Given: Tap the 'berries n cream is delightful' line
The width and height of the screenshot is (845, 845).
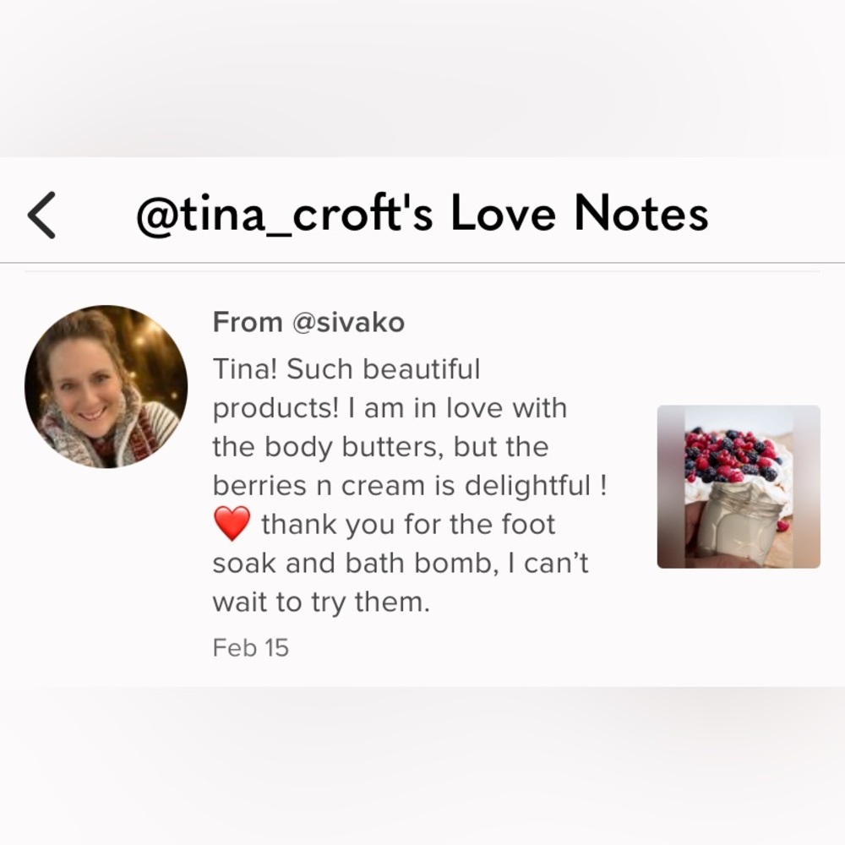Looking at the screenshot, I should coord(410,486).
